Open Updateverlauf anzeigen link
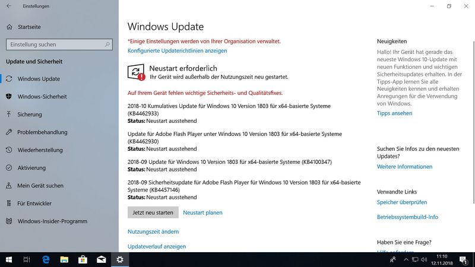The image size is (475, 267). coord(157,246)
